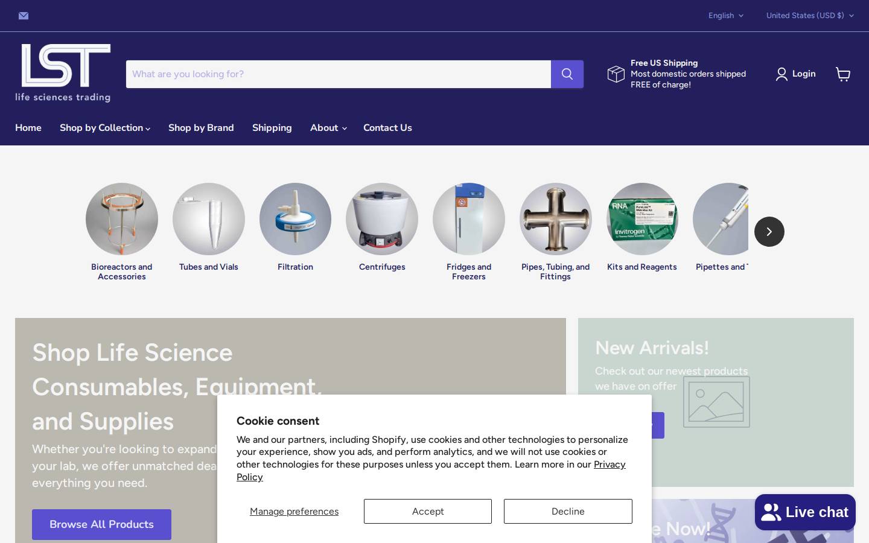Open Shop by Brand menu item
Screen dimensions: 869x543
click(x=201, y=128)
